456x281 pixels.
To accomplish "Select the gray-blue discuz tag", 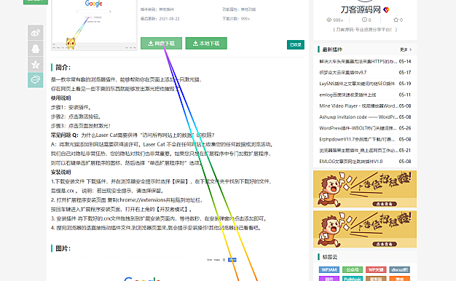I will [x=400, y=269].
